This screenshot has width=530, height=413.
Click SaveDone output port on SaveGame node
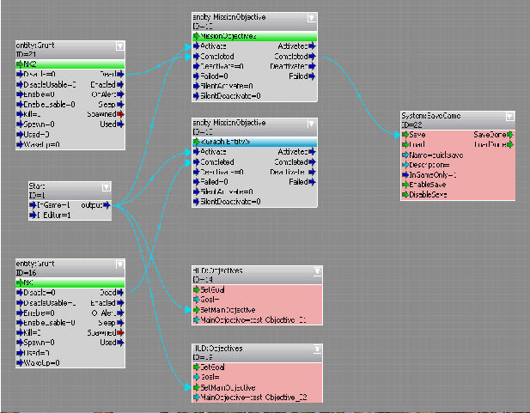click(510, 135)
